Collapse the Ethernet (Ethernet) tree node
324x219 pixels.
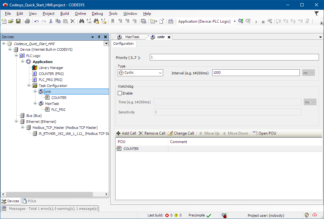click(16, 121)
